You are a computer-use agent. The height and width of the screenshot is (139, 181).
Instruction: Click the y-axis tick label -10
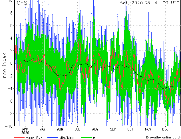coord(9,126)
